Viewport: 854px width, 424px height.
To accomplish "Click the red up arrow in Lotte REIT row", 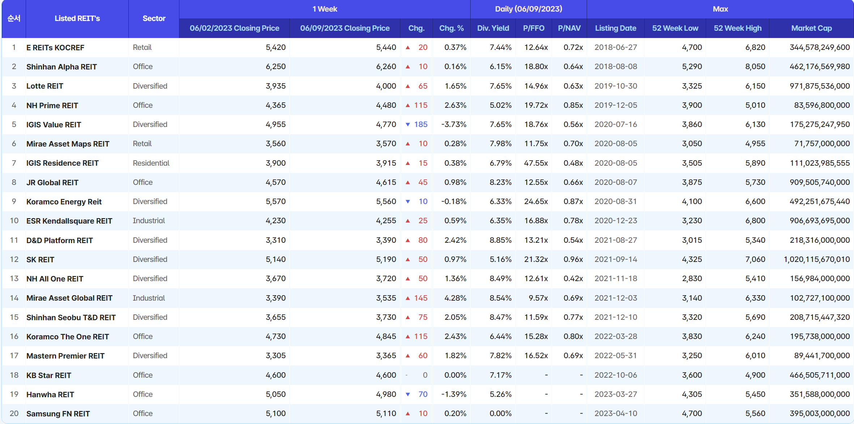I will (x=408, y=86).
